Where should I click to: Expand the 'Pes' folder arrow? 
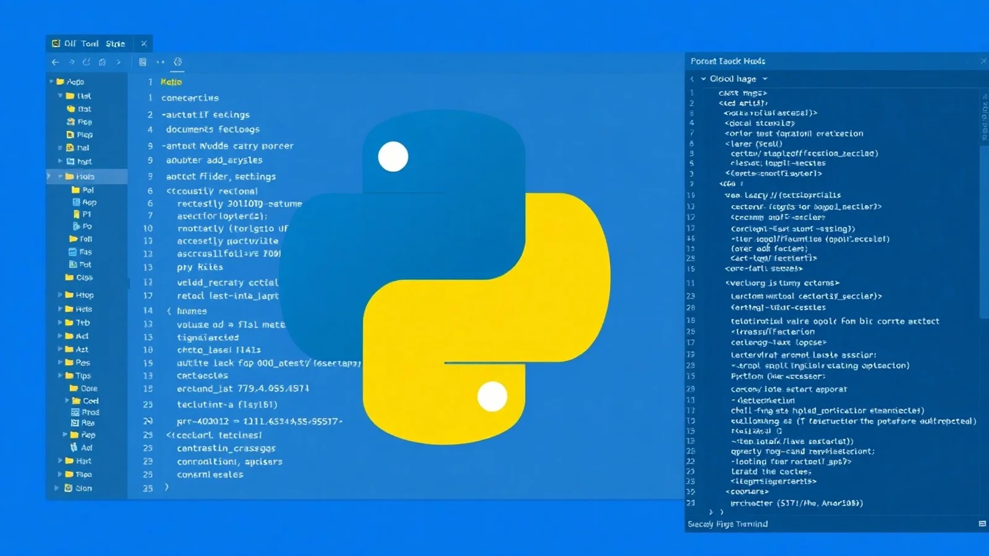pos(61,363)
